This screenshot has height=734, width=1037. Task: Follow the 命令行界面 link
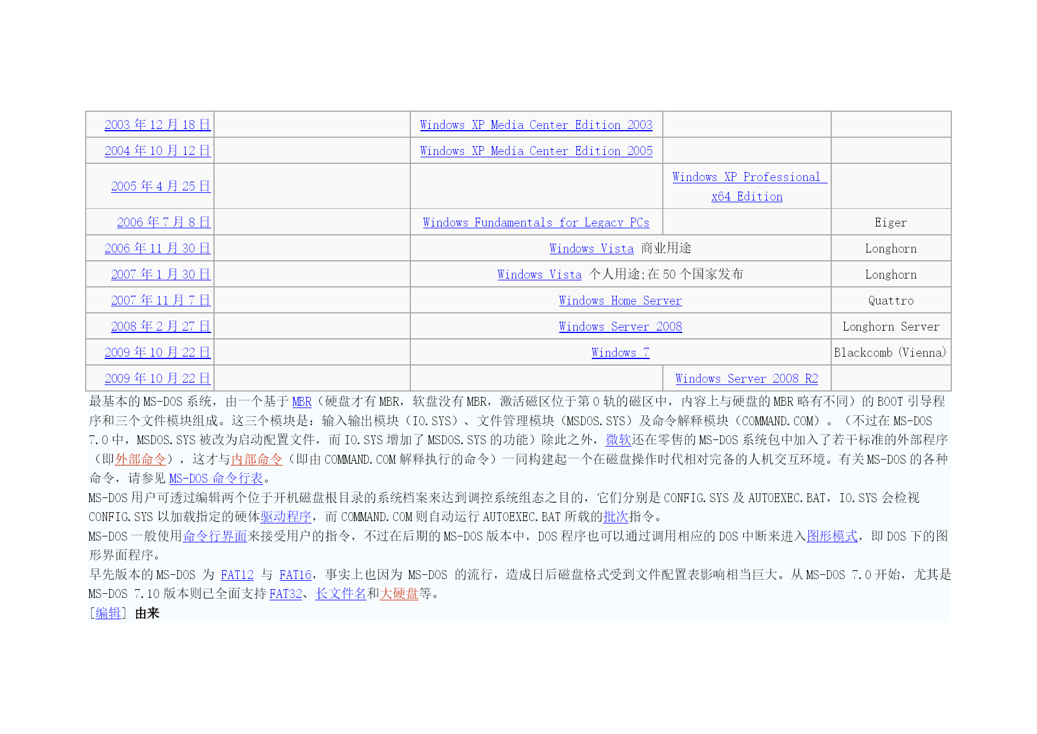[215, 536]
